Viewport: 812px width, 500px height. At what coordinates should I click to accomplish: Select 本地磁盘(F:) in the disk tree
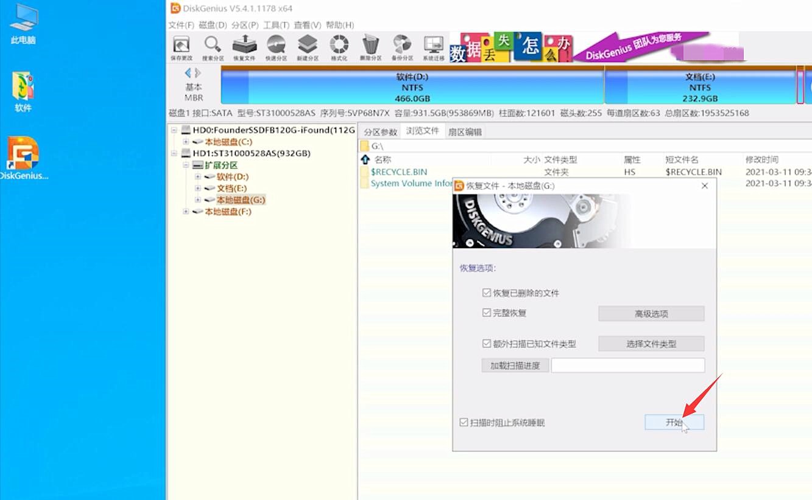click(228, 212)
